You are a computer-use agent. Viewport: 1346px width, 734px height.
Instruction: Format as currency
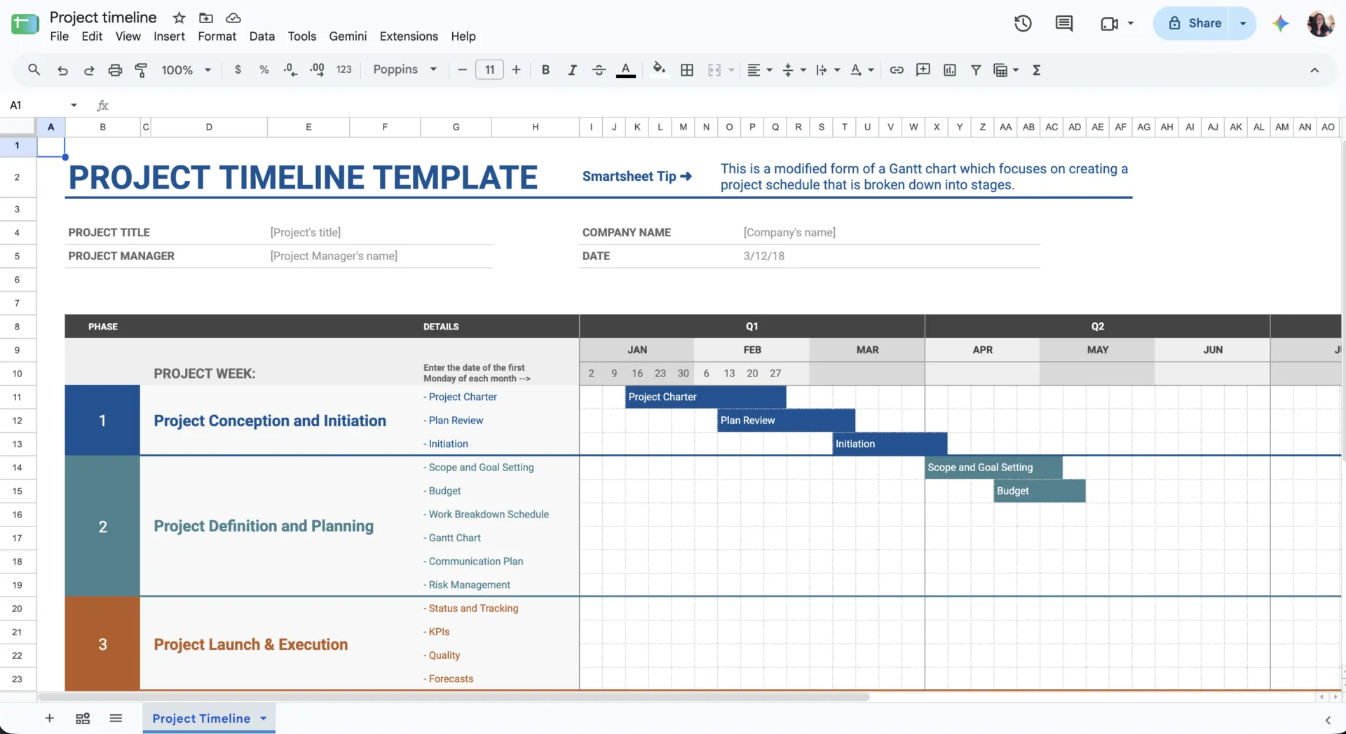pyautogui.click(x=238, y=70)
